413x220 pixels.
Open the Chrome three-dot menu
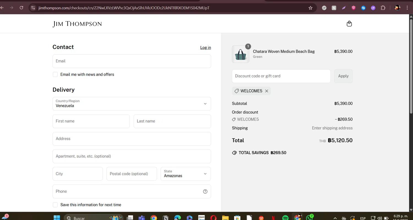click(x=407, y=8)
